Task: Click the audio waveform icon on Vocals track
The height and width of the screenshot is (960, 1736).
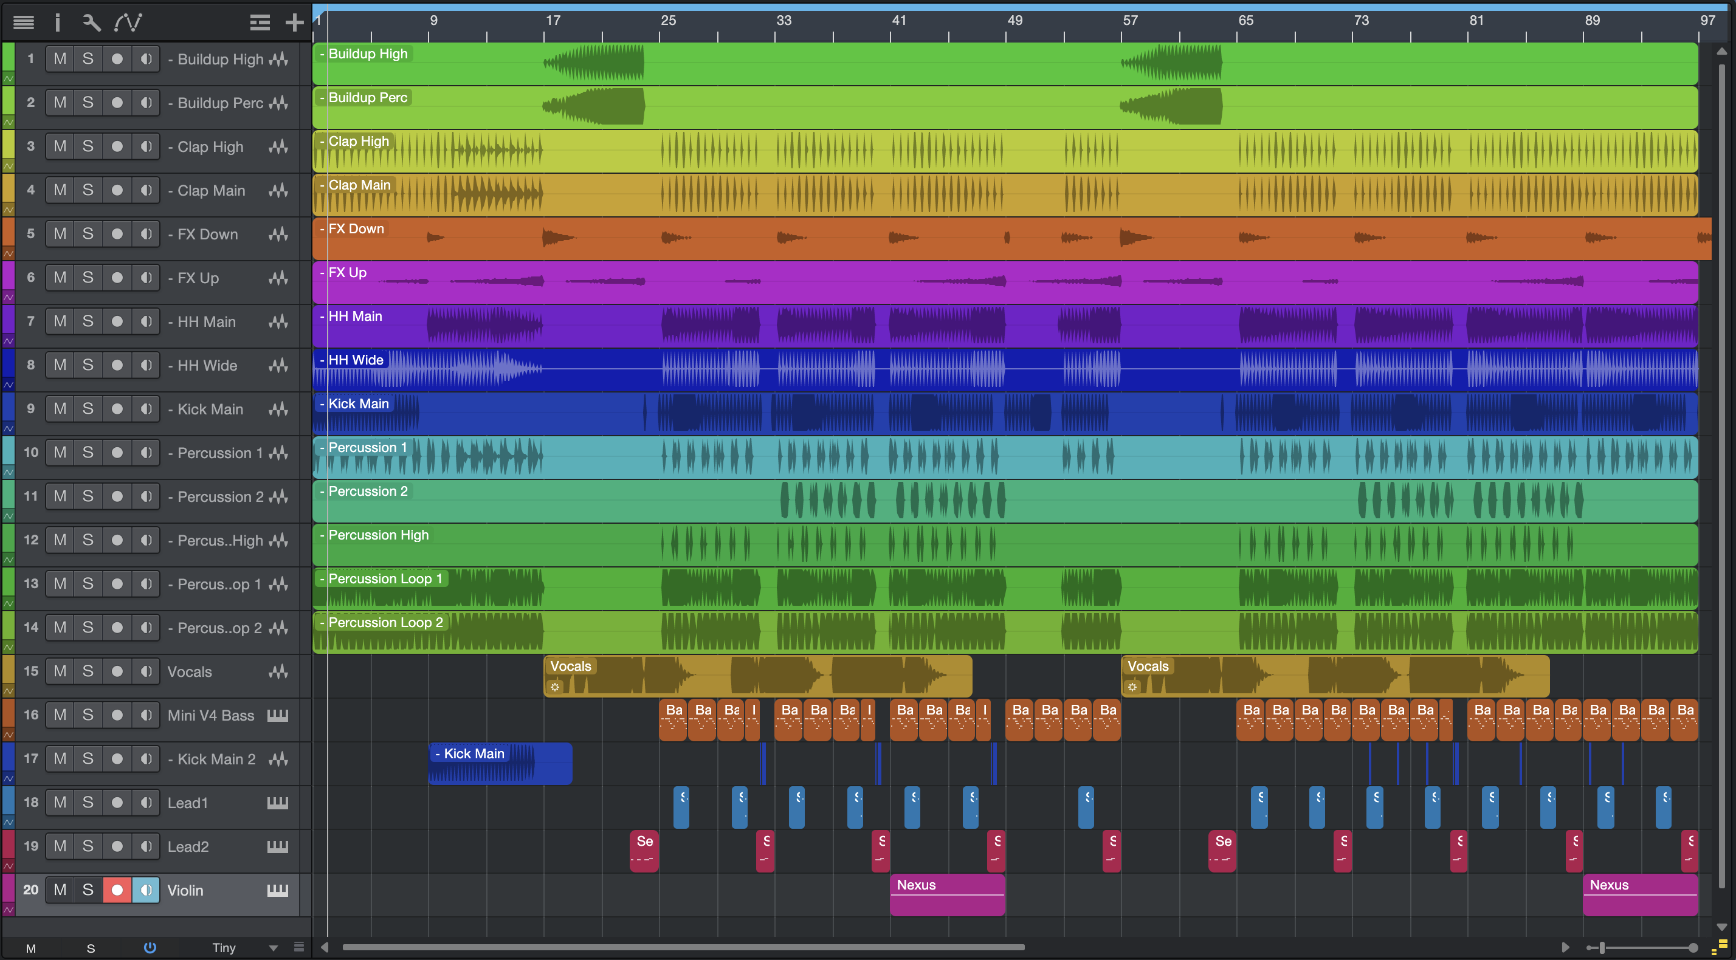Action: point(278,671)
